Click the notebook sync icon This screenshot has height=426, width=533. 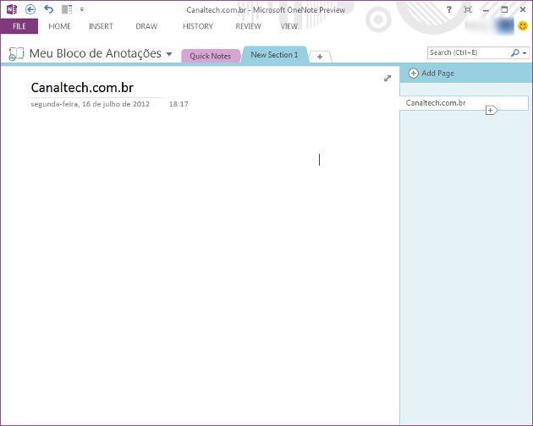pos(16,54)
